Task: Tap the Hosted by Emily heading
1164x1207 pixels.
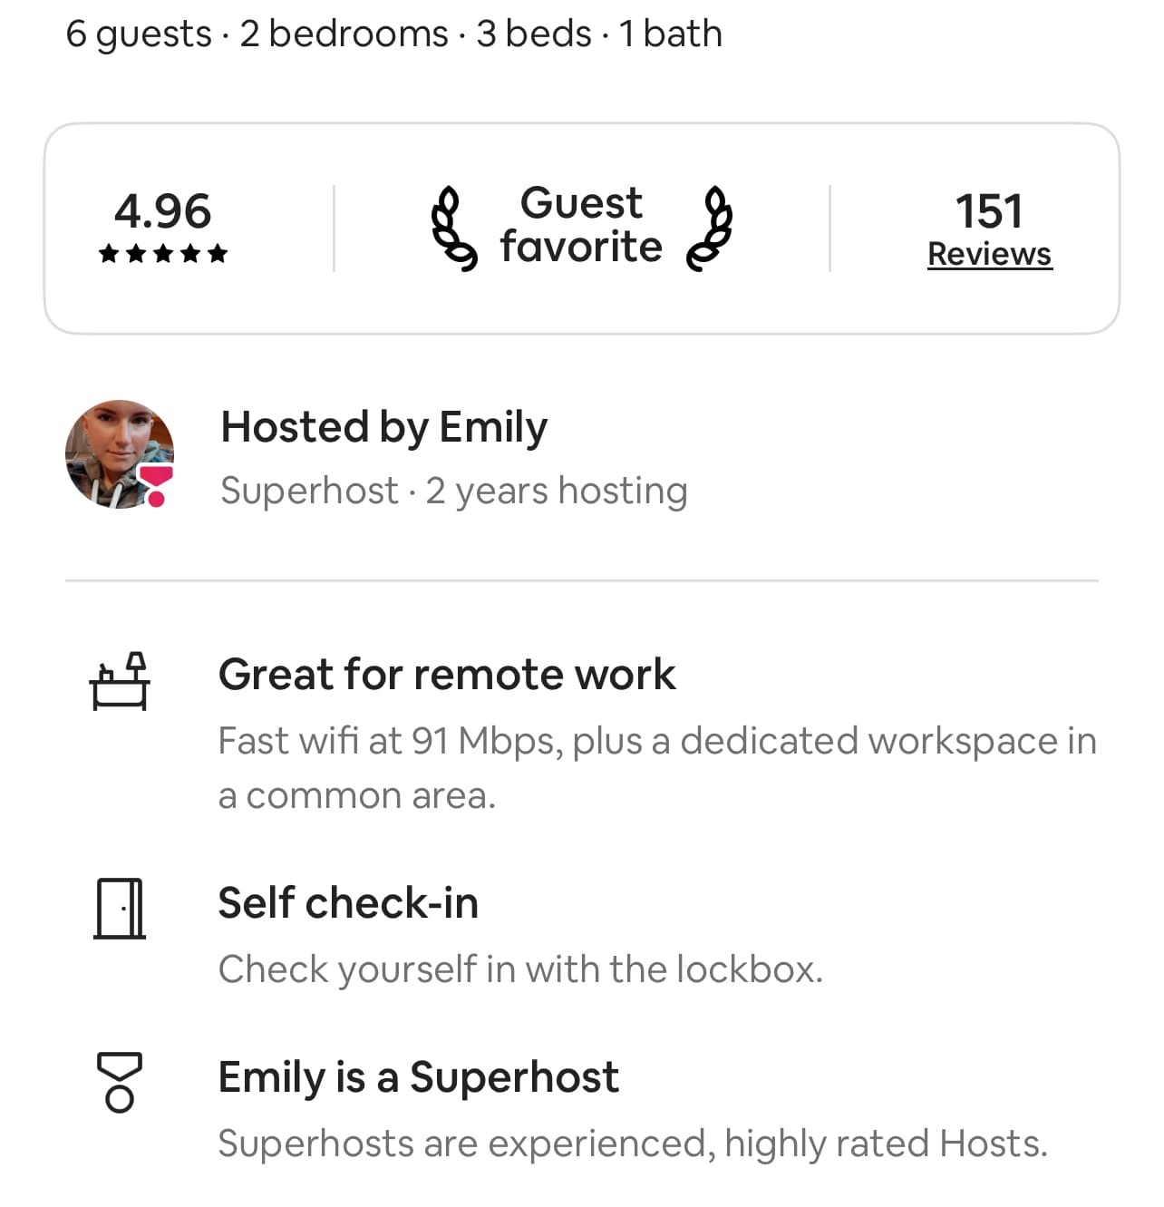Action: 384,426
